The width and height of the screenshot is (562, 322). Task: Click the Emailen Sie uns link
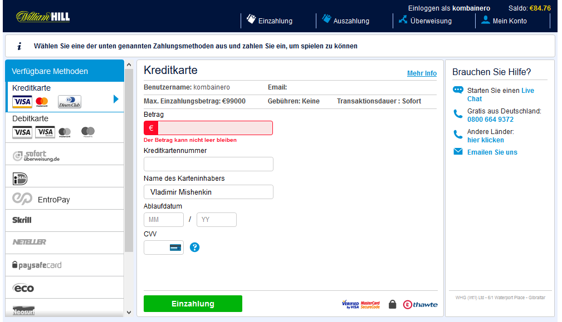point(492,152)
